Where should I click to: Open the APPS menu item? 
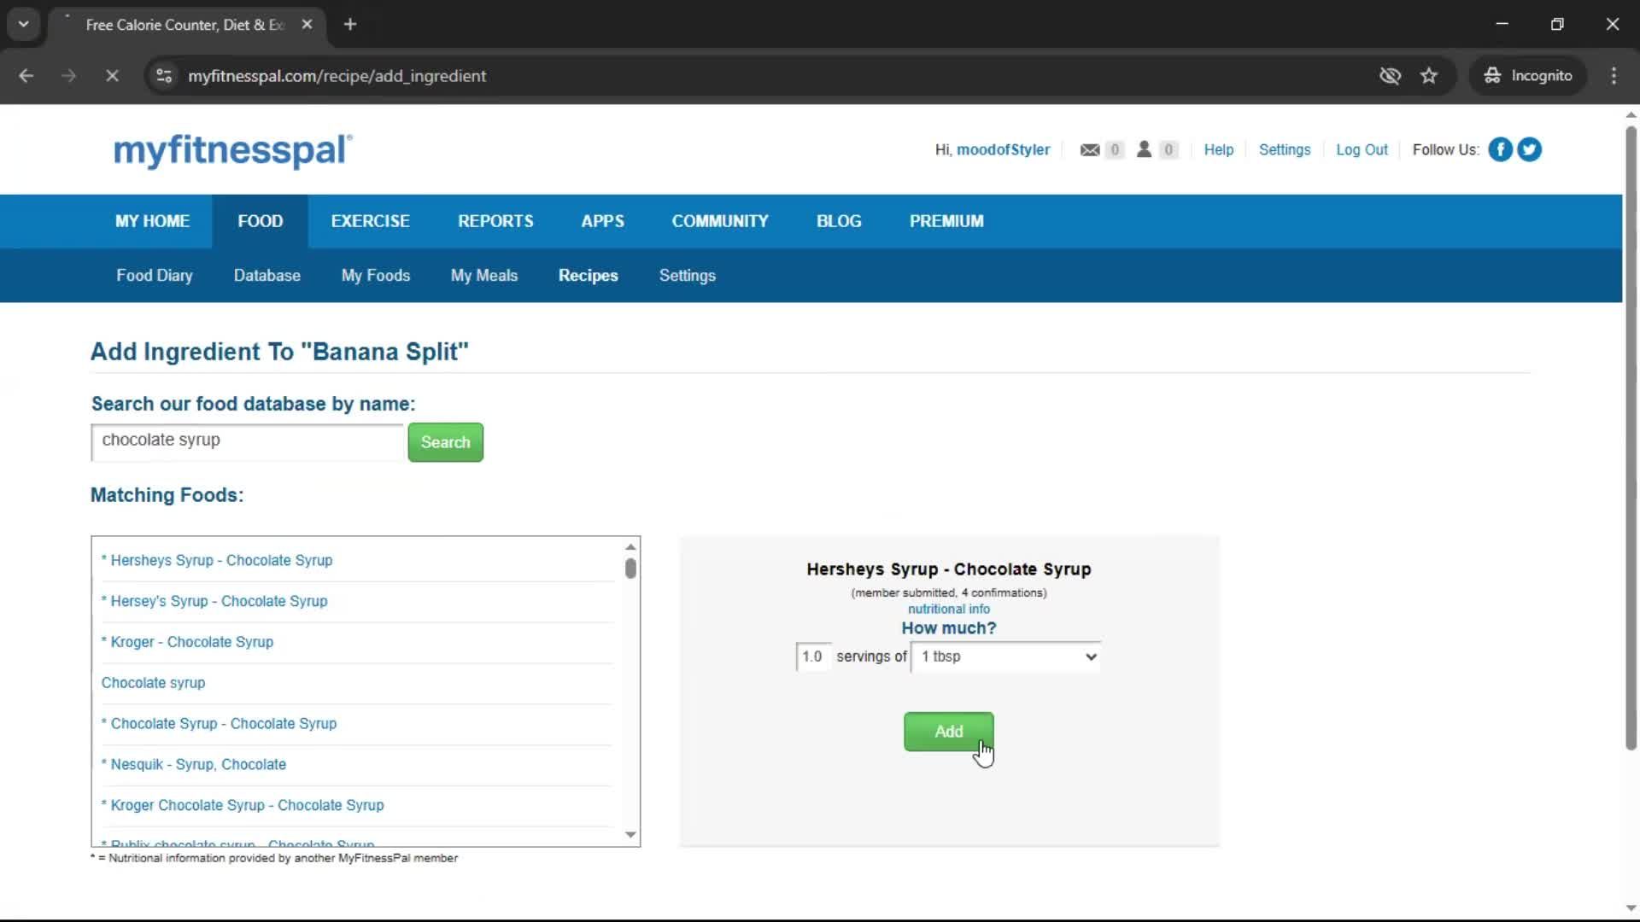pos(603,221)
